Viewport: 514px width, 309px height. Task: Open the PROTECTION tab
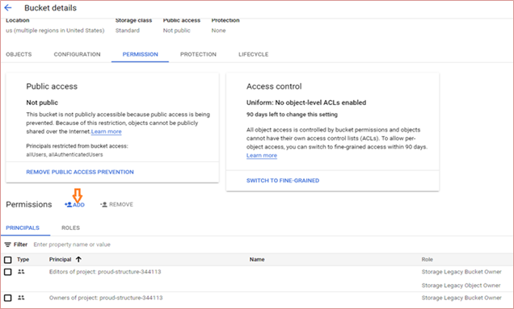point(198,54)
